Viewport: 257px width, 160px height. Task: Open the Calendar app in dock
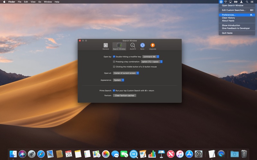(69, 154)
